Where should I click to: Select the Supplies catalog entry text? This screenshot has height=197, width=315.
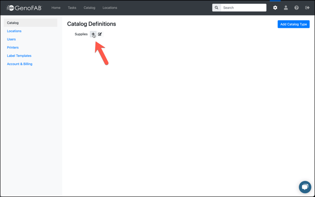(x=81, y=34)
